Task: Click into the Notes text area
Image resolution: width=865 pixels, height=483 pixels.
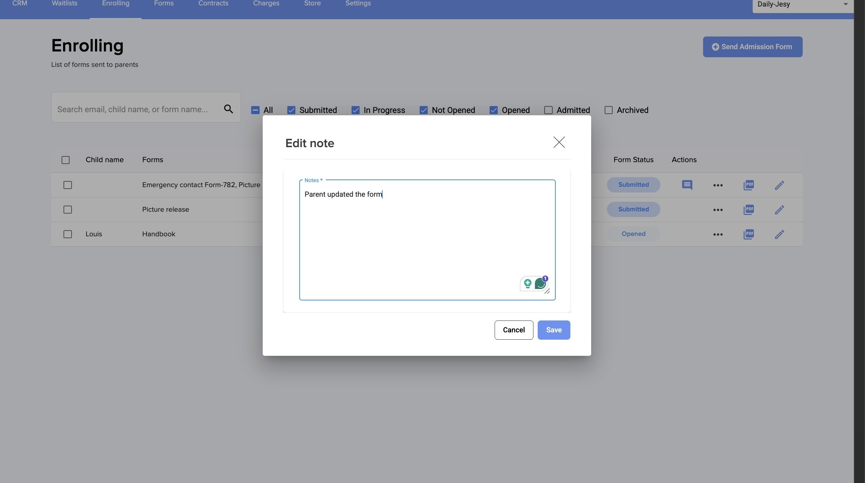Action: 427,238
